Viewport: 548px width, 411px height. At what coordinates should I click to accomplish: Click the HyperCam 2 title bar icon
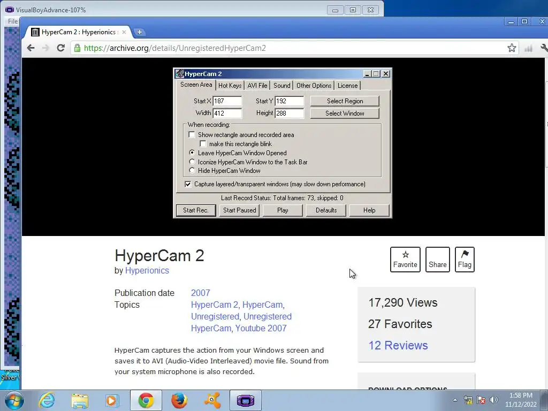coord(180,74)
